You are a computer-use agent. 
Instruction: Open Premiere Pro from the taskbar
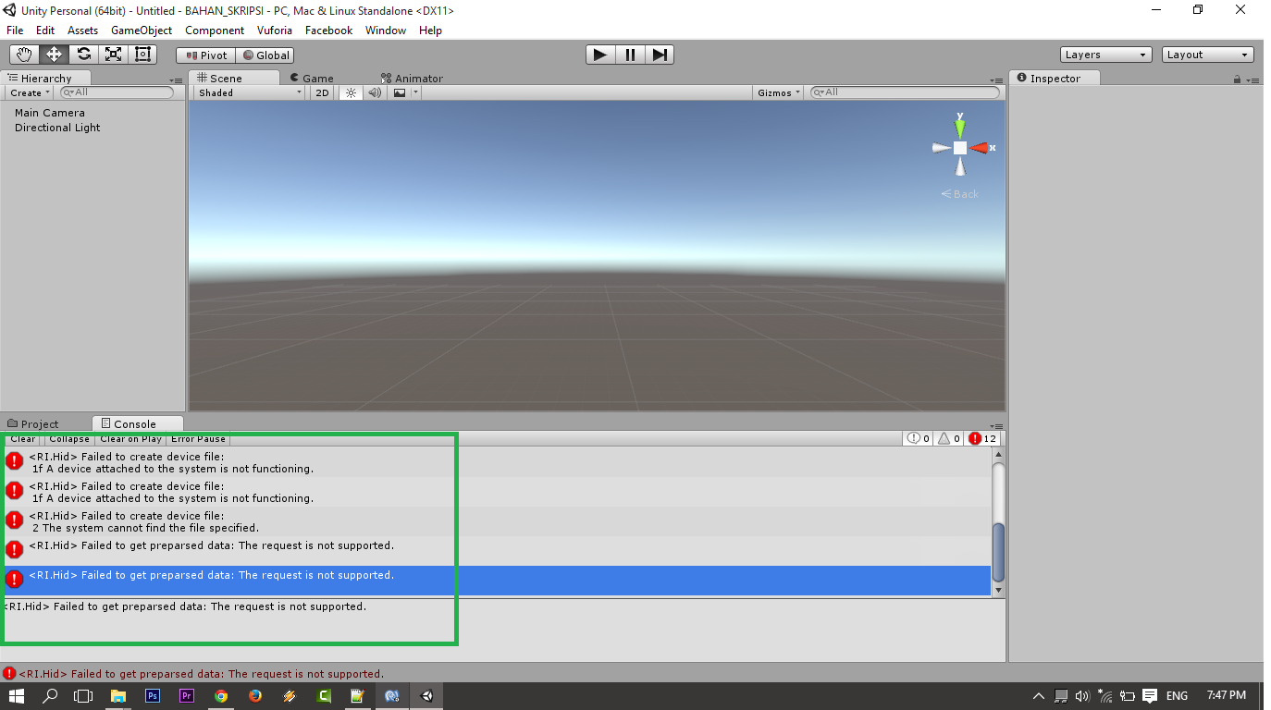187,696
